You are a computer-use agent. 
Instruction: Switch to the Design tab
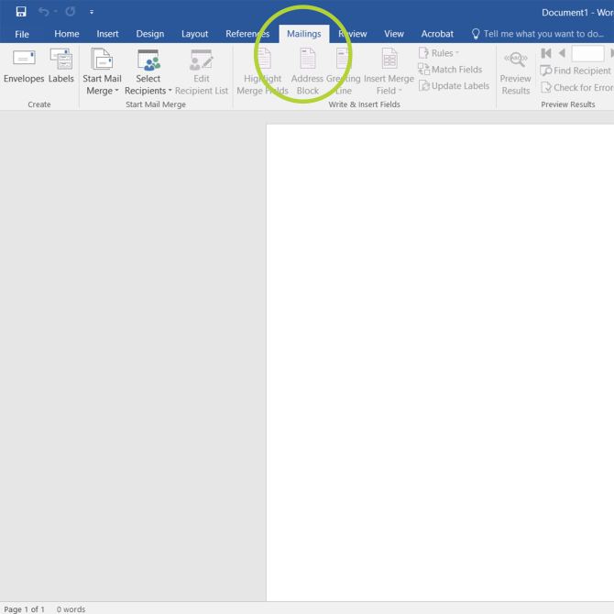[150, 34]
